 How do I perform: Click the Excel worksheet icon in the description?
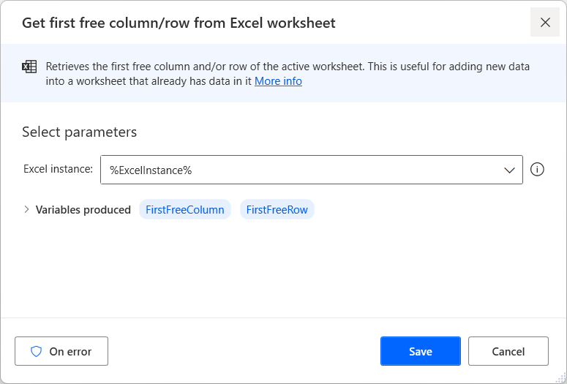click(29, 67)
